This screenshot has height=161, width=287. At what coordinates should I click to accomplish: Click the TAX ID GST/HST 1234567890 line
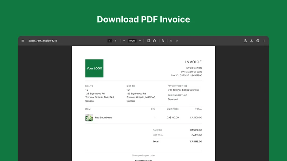click(187, 75)
